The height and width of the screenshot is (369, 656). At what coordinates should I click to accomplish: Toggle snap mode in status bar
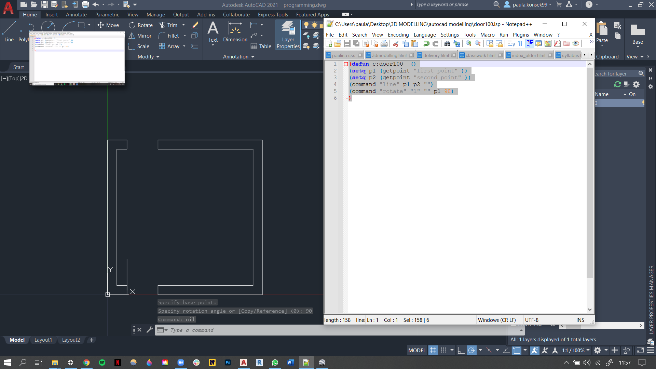click(x=443, y=351)
